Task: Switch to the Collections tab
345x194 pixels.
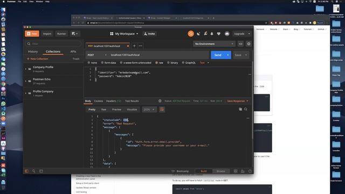Action: click(53, 52)
